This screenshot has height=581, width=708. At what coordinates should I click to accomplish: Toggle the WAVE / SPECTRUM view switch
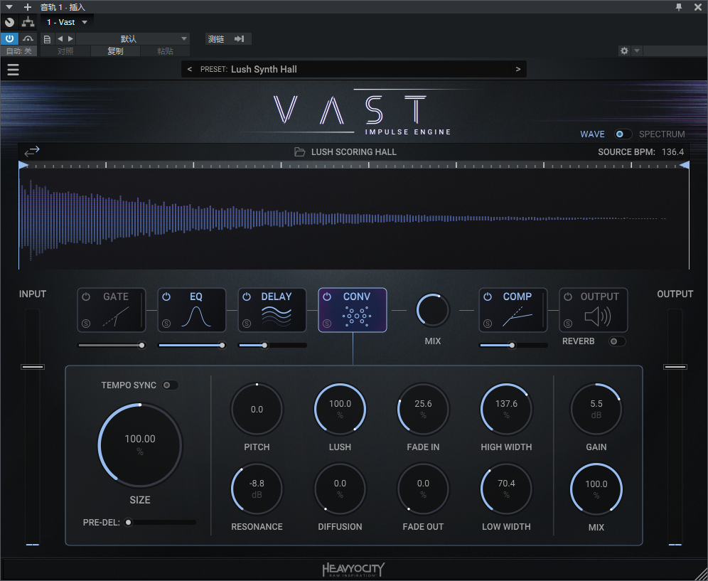click(623, 134)
